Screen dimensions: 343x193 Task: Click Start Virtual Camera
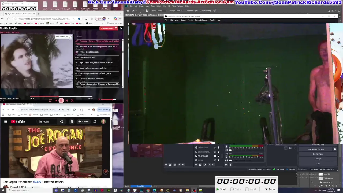pos(316,149)
